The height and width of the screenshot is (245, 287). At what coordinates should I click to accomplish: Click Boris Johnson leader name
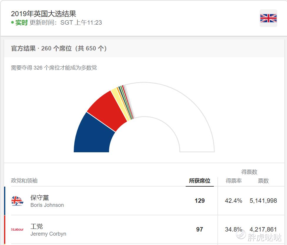pyautogui.click(x=47, y=205)
